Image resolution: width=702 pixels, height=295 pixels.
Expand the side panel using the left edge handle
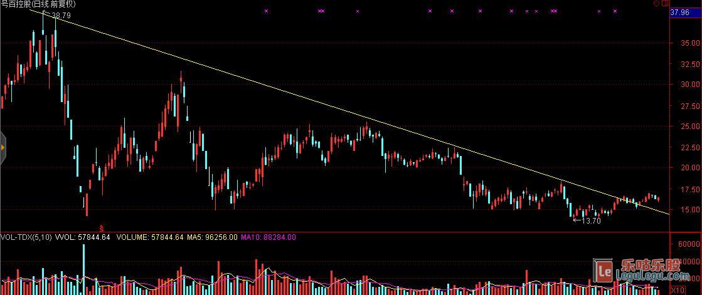3,148
